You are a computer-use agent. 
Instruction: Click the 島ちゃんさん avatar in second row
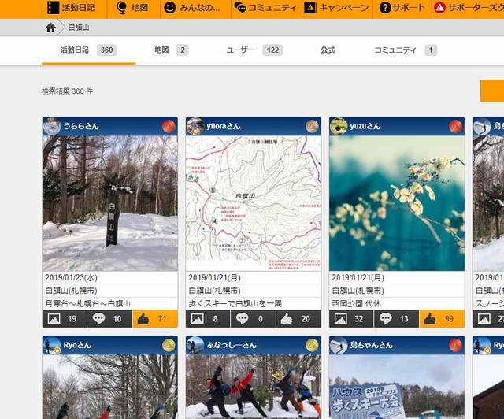click(x=339, y=345)
